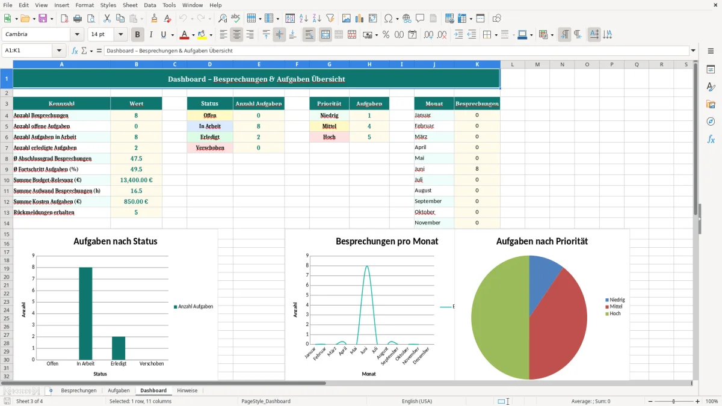Click English (USA) language in status bar
Image resolution: width=722 pixels, height=406 pixels.
click(417, 401)
